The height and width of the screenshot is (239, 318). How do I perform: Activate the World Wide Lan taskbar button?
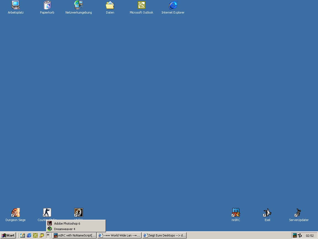[x=120, y=235]
